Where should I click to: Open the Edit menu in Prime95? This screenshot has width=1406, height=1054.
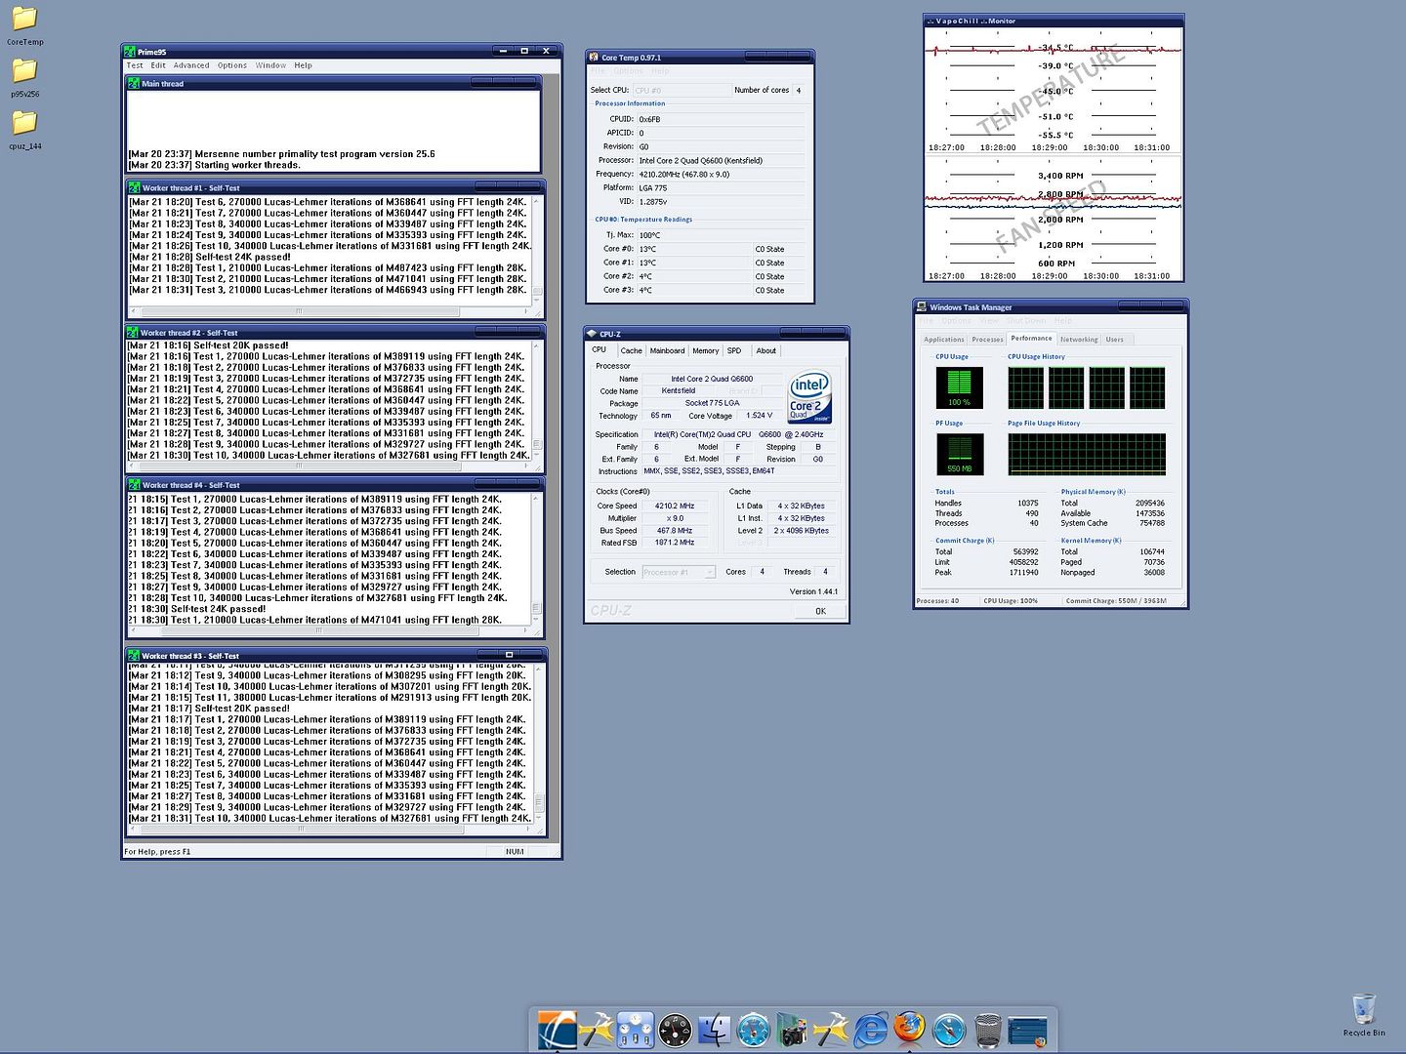(158, 65)
